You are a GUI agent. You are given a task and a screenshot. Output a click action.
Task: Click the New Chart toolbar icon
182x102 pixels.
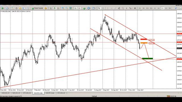pyautogui.click(x=2, y=8)
